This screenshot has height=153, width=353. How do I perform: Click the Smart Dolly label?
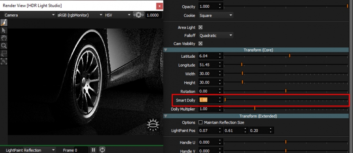[186, 100]
